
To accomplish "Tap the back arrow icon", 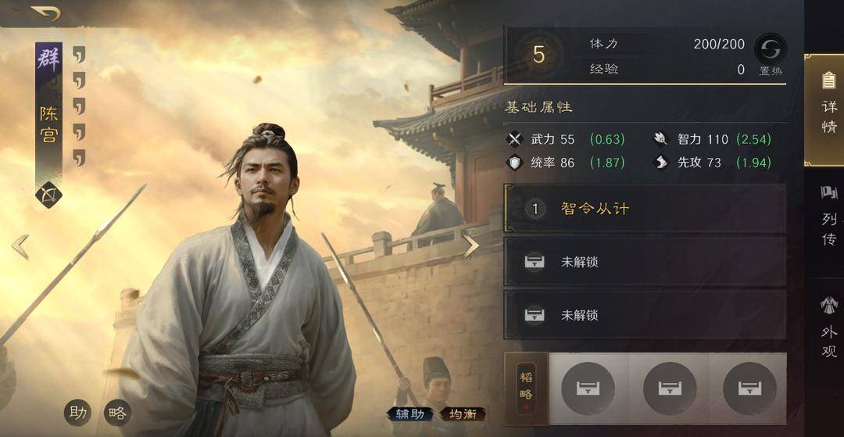I will tap(45, 13).
